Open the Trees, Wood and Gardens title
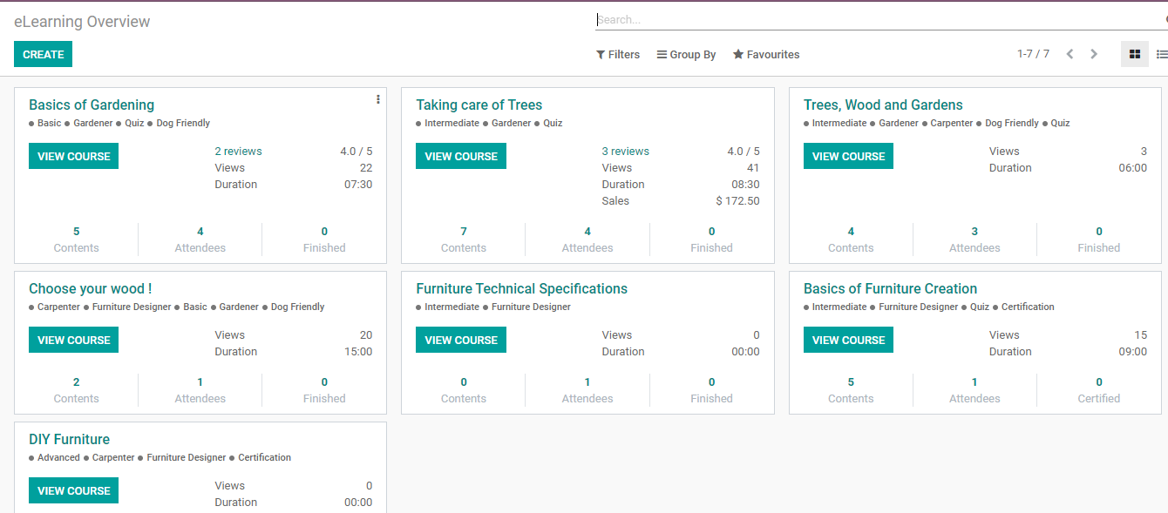 (883, 105)
